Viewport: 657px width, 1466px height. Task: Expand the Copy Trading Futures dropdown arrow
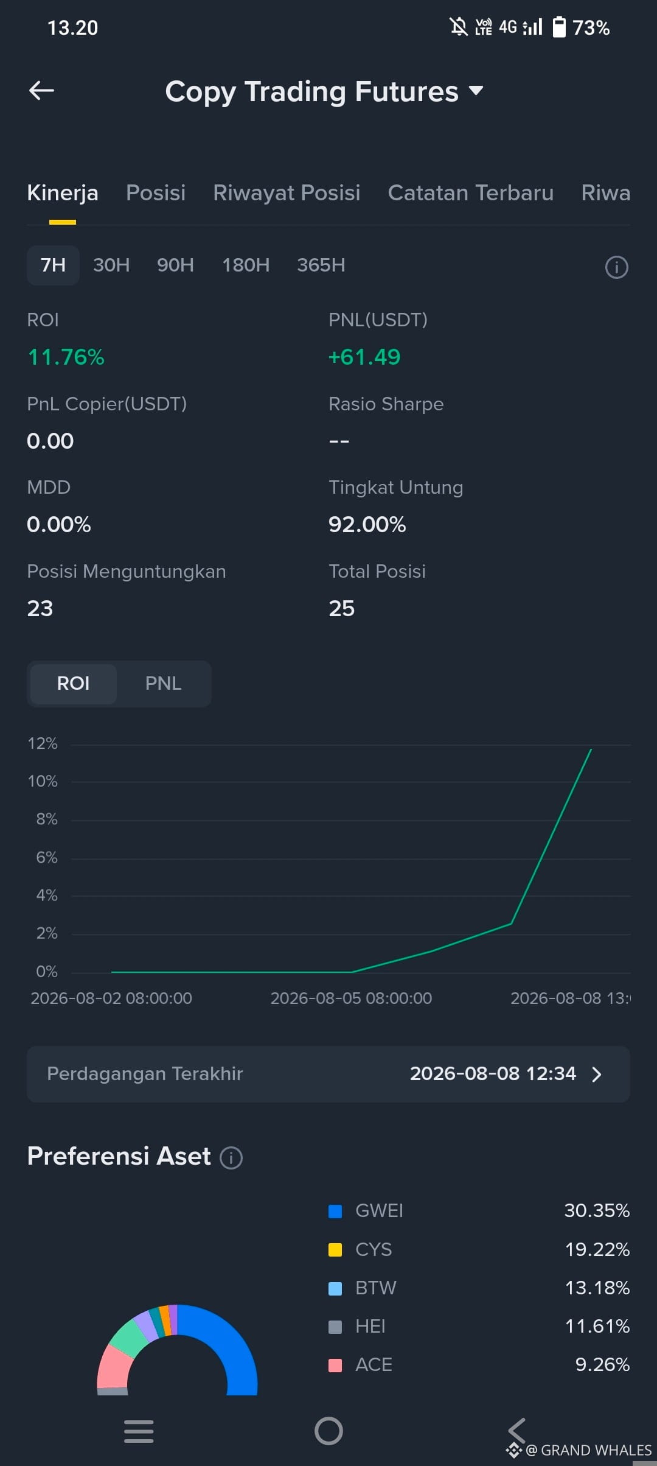click(x=476, y=91)
